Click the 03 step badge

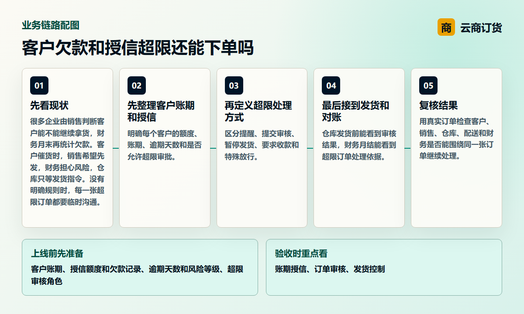click(234, 85)
